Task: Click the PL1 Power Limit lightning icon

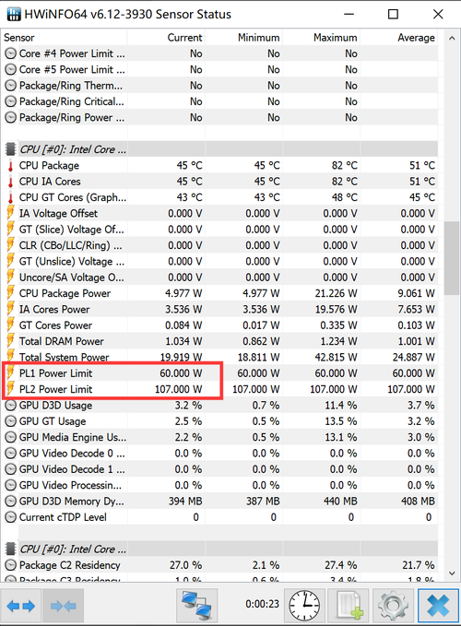Action: click(10, 372)
